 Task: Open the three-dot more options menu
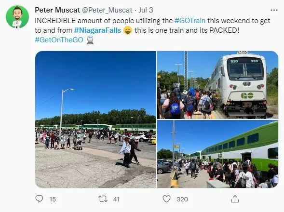[x=274, y=10]
